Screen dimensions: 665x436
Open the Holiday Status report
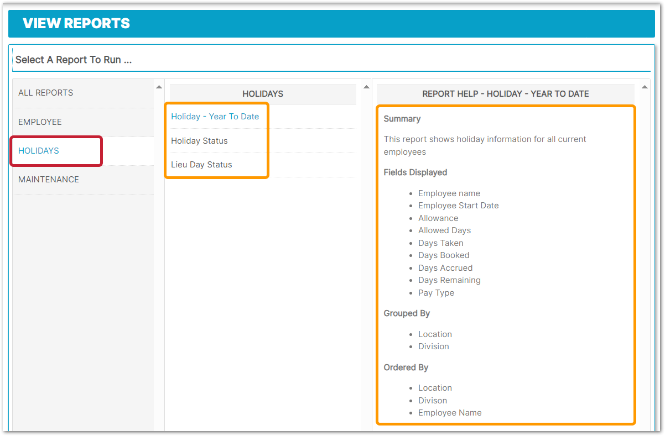(x=199, y=141)
